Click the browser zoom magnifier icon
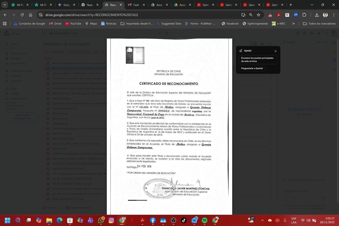This screenshot has height=226, width=339. 251,15
